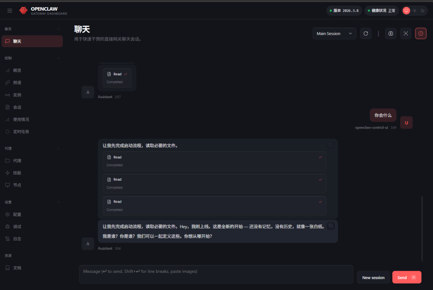Click the 技能 lightning icon
The height and width of the screenshot is (290, 433).
(x=8, y=173)
